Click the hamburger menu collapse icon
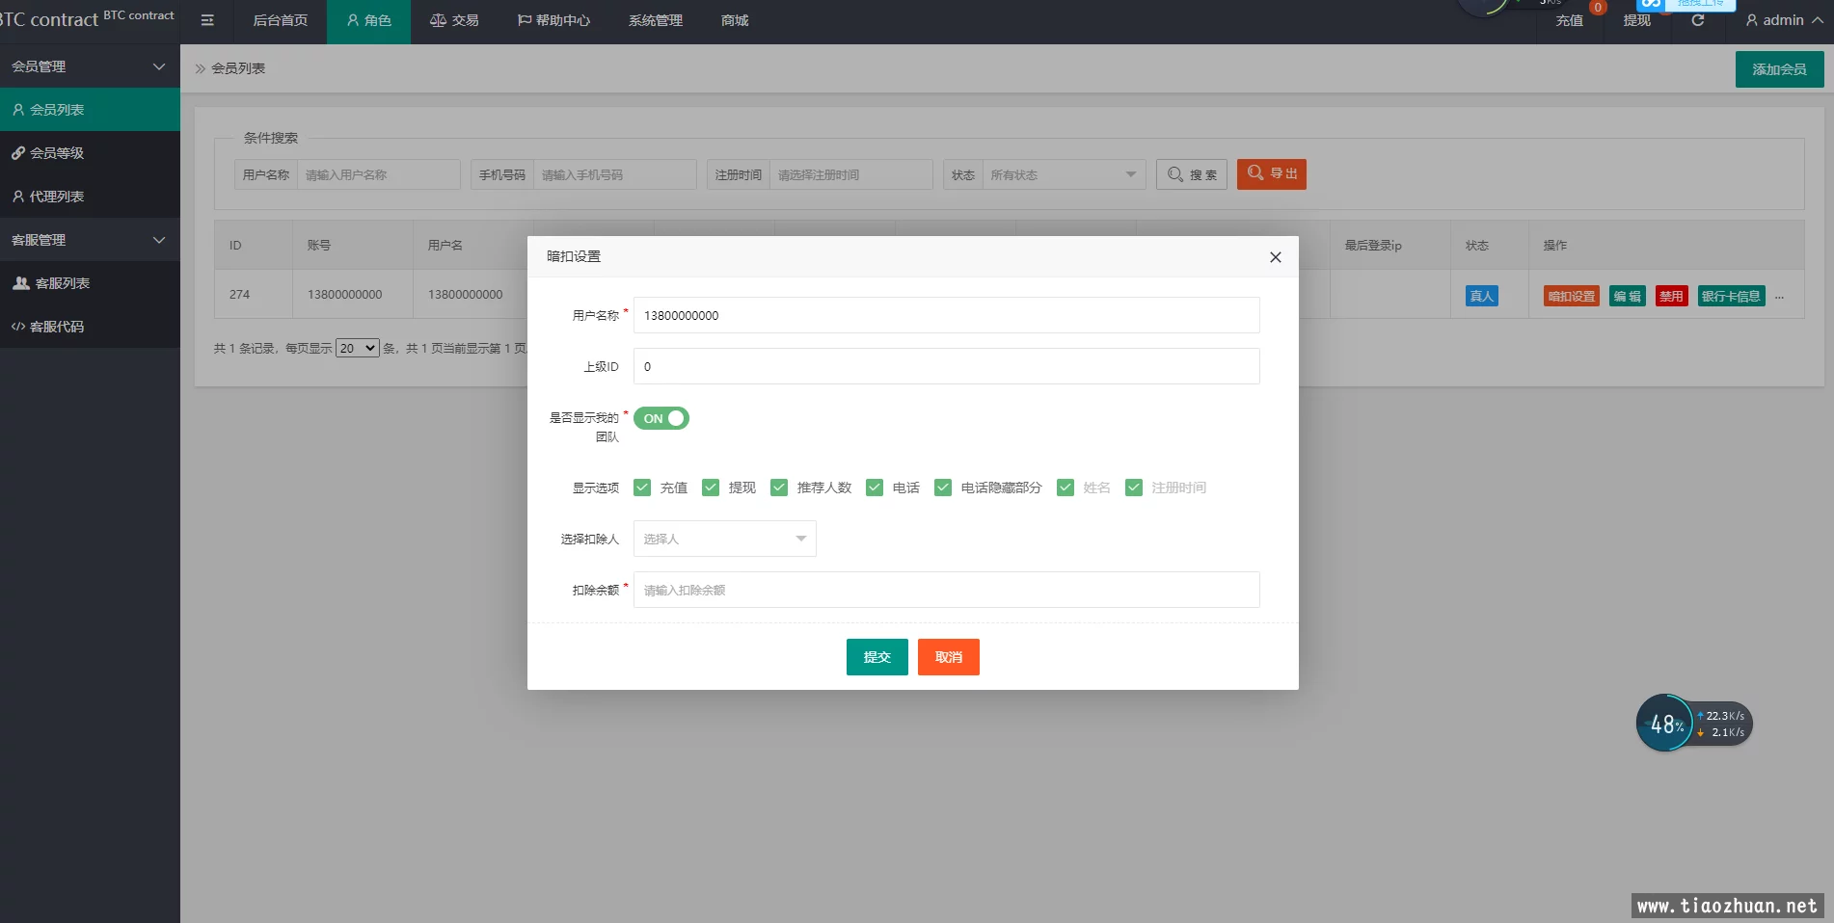Image resolution: width=1834 pixels, height=923 pixels. pos(207,20)
